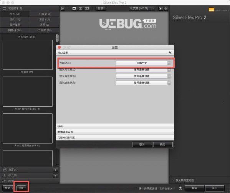Open the interface language dropdown
This screenshot has height=193, width=230.
coord(143,63)
